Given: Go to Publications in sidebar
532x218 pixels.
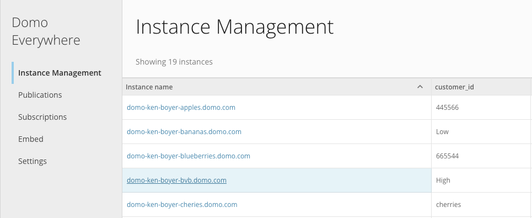Looking at the screenshot, I should 40,95.
